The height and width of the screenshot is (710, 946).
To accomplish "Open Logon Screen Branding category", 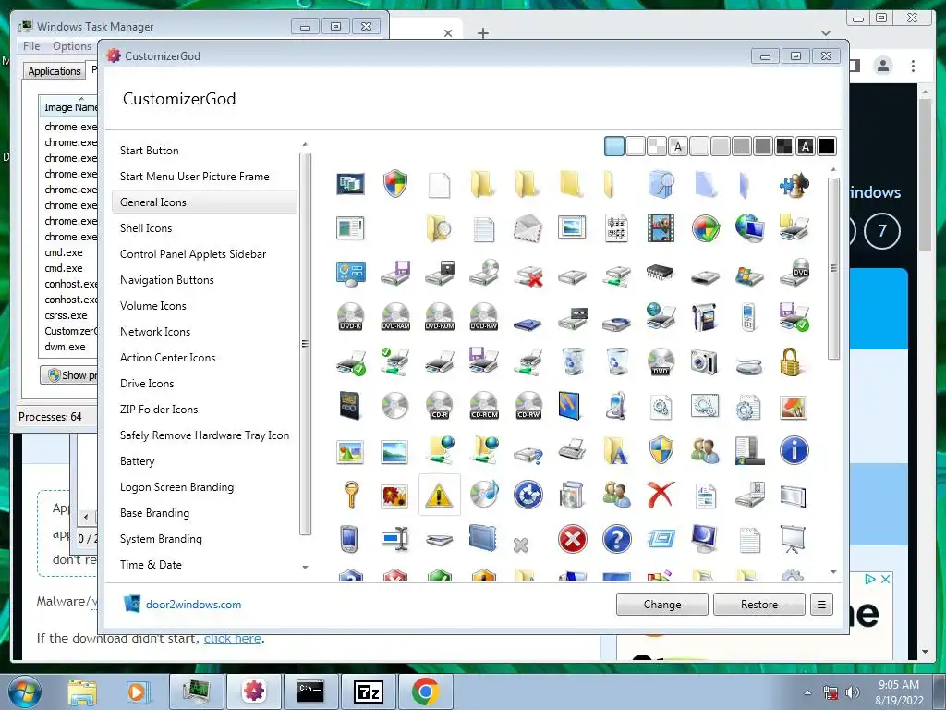I will click(176, 487).
